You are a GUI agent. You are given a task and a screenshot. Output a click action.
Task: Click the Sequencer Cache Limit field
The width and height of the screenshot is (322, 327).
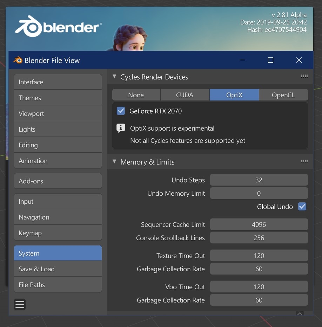click(259, 224)
